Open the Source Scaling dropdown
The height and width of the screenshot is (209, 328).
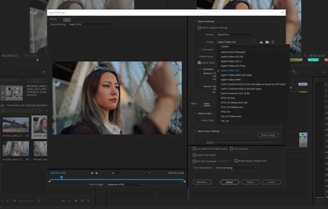click(91, 24)
